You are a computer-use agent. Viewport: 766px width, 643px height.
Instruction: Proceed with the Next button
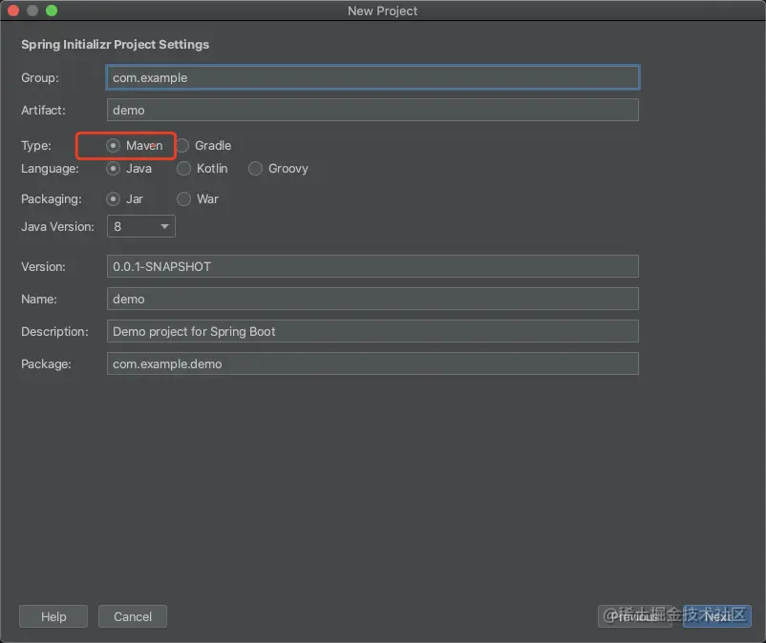716,616
